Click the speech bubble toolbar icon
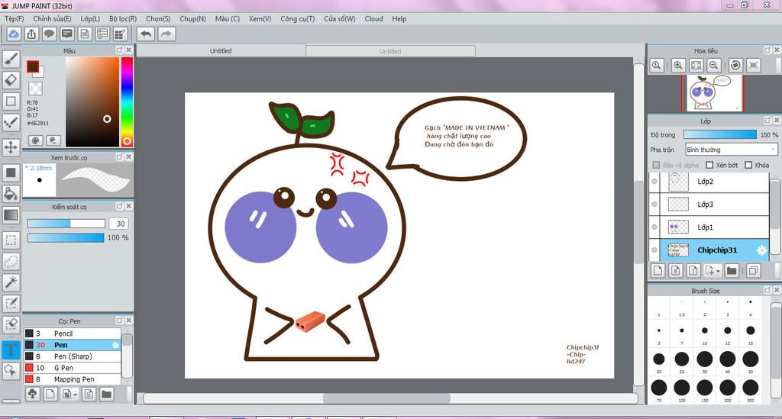The image size is (782, 419). [x=49, y=34]
